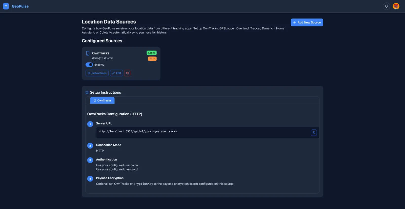Viewport: 405px width, 209px height.
Task: Click step 4 number badge
Action: [x=90, y=179]
